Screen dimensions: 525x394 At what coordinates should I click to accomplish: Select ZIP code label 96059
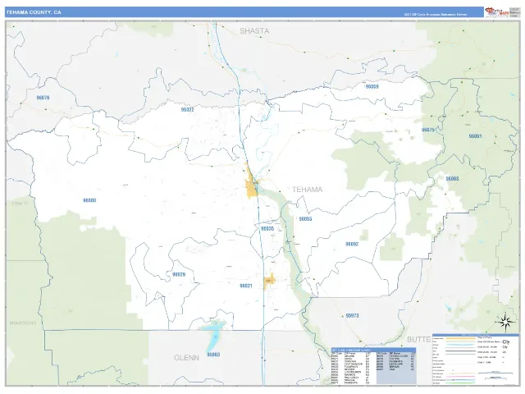(x=372, y=86)
